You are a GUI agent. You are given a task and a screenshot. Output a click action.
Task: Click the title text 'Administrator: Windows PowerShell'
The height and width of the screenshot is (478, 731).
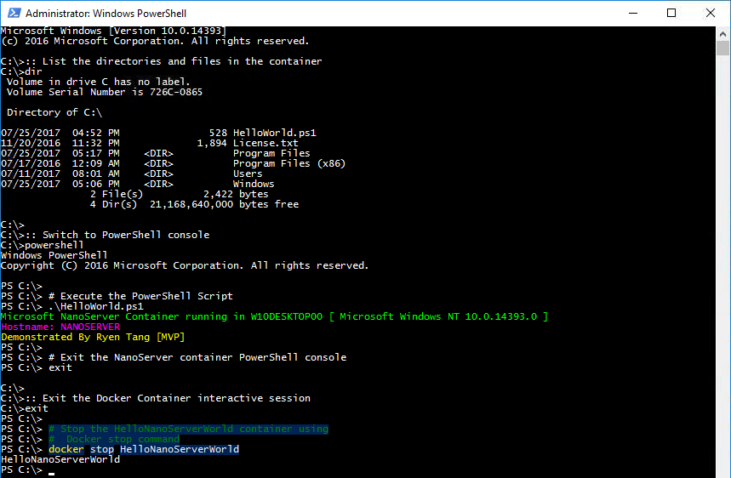point(106,14)
